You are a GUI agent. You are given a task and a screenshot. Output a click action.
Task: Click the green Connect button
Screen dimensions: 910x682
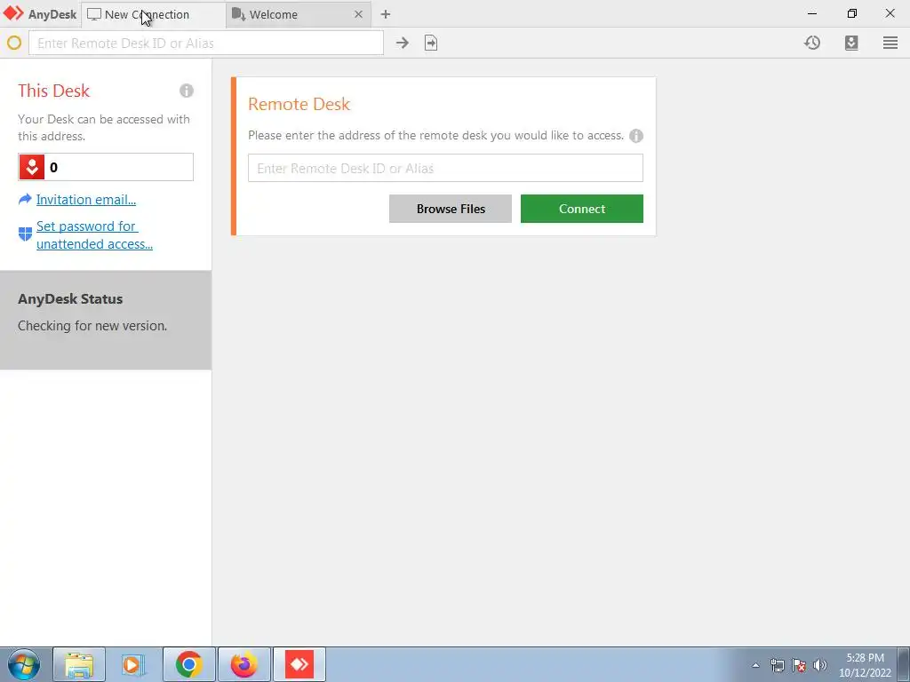click(582, 209)
